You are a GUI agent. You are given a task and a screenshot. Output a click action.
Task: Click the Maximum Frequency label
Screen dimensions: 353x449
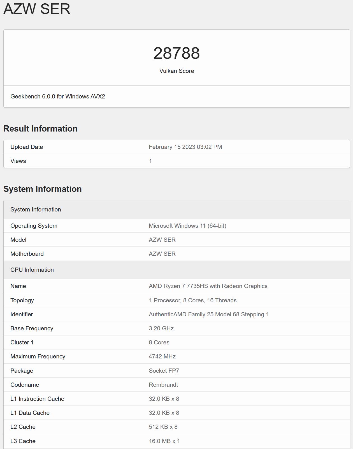click(38, 356)
